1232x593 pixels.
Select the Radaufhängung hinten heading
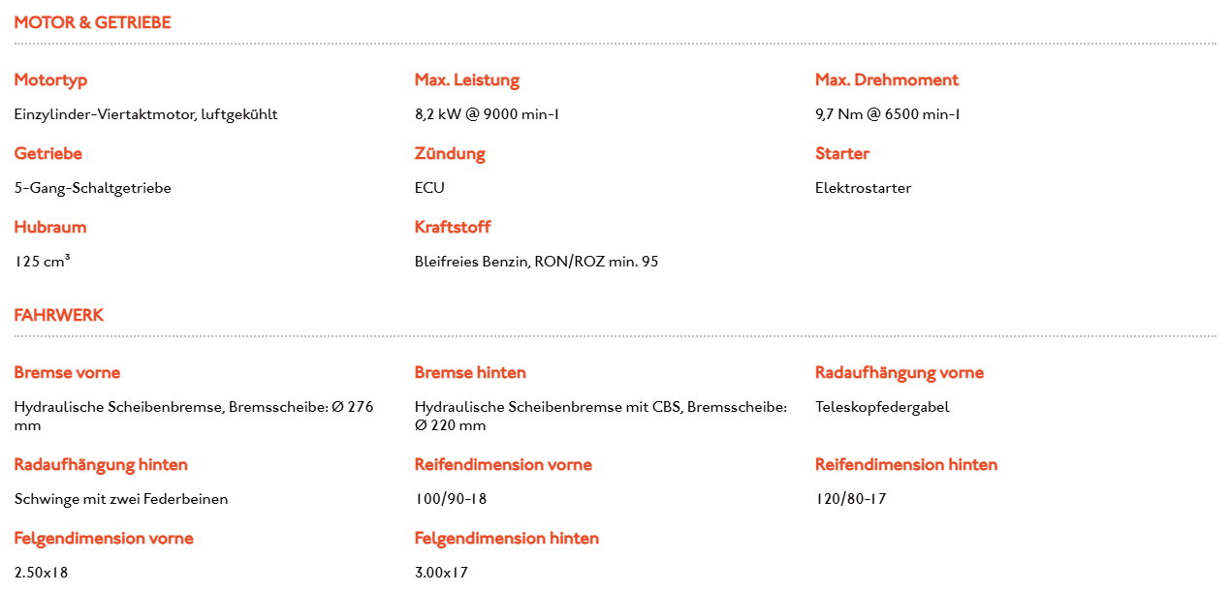101,464
